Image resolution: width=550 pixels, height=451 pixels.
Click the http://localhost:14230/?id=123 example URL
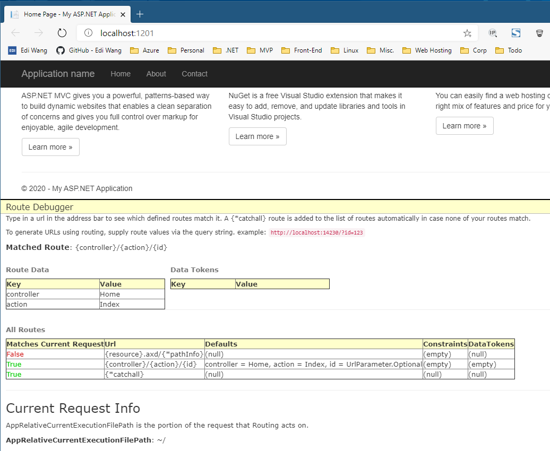pyautogui.click(x=317, y=232)
